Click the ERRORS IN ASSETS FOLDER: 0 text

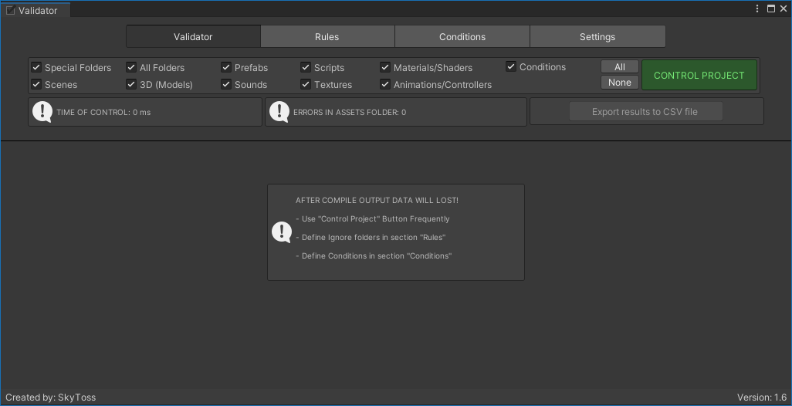click(350, 112)
